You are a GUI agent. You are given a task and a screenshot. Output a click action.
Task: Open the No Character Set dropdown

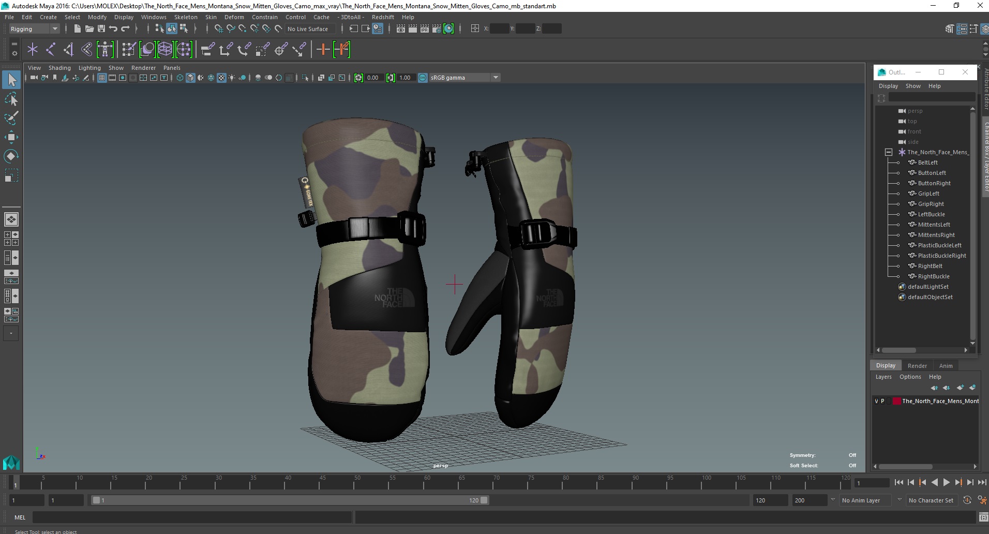click(x=932, y=500)
